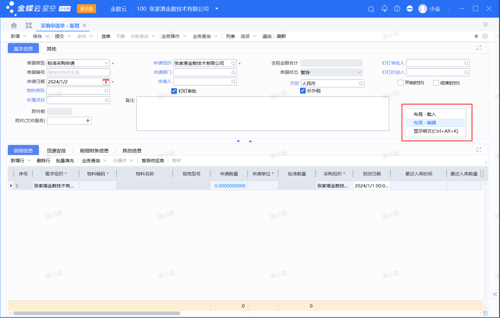
Task: Open the company switcher dropdown arrow
Action: (217, 9)
